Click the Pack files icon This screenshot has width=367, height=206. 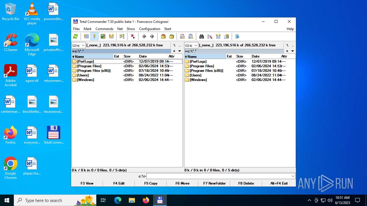(163, 36)
